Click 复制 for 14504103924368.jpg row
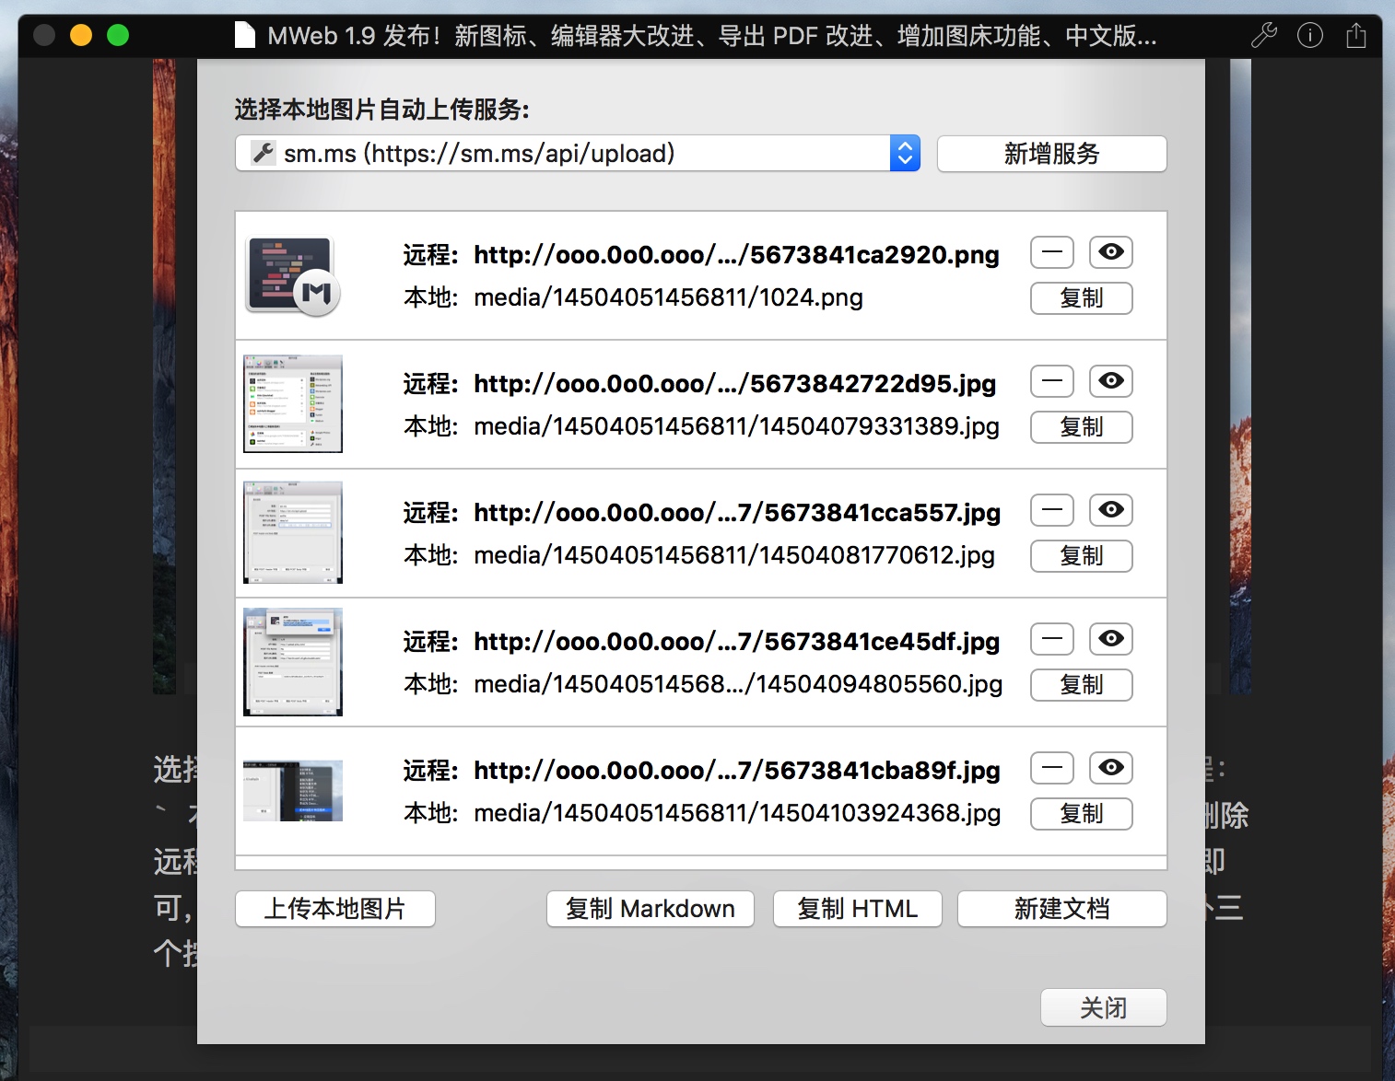This screenshot has width=1395, height=1081. click(1082, 814)
